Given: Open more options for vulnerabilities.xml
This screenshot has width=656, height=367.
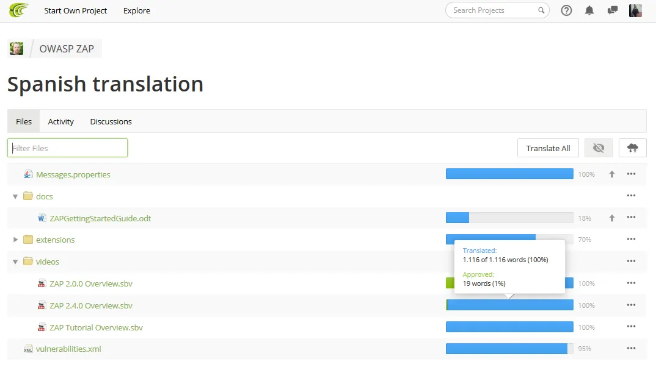Looking at the screenshot, I should coord(631,348).
